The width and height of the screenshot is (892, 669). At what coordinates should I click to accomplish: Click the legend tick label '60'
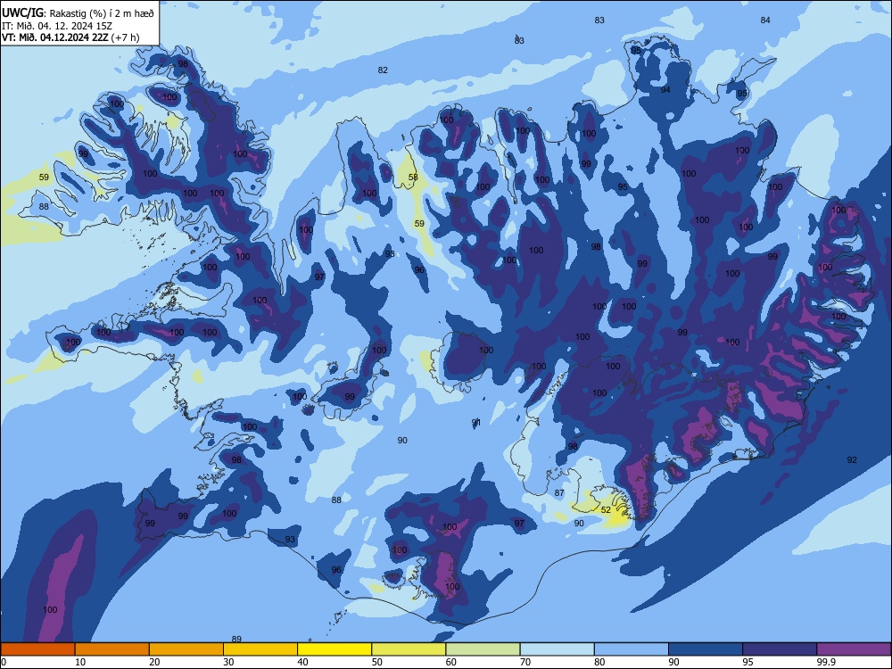(451, 662)
